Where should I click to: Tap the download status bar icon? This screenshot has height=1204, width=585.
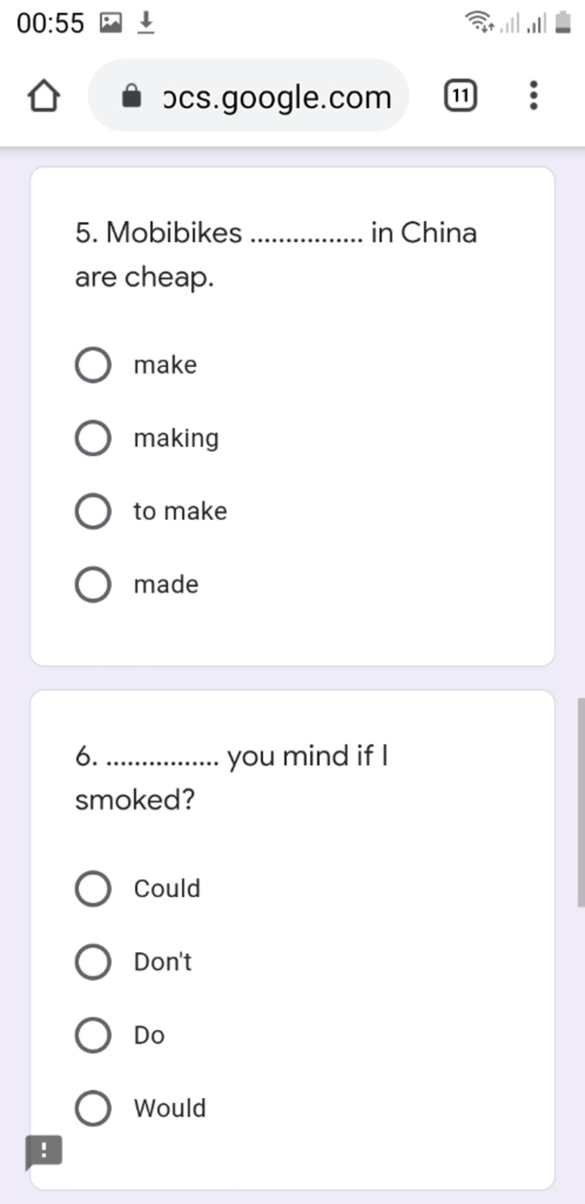point(146,23)
